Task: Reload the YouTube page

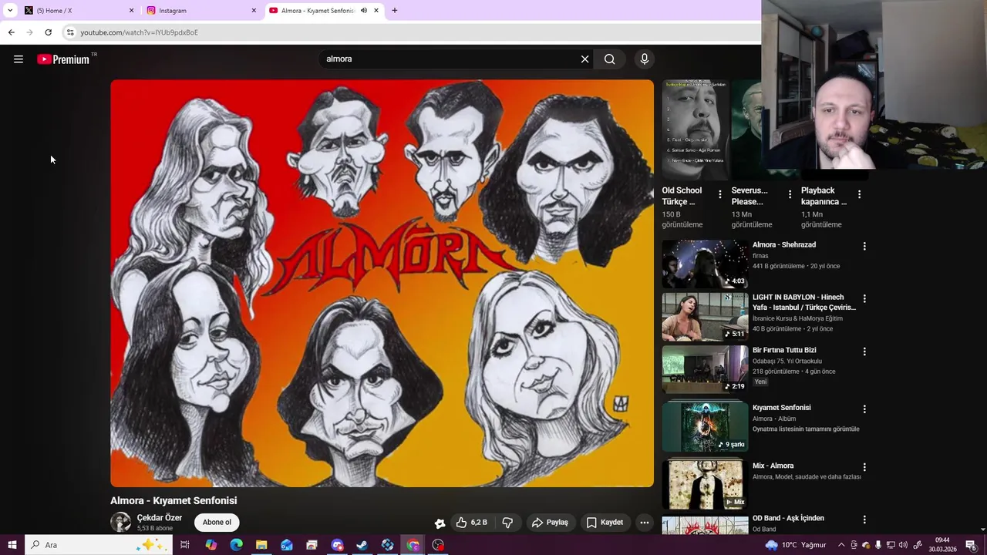Action: 48,32
